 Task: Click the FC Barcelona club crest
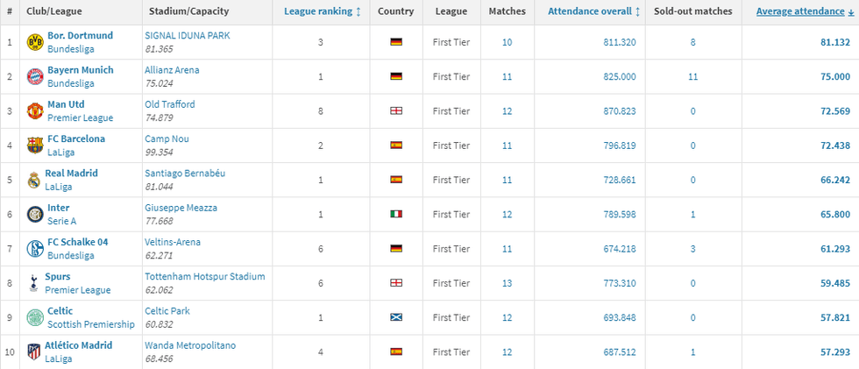pos(34,145)
